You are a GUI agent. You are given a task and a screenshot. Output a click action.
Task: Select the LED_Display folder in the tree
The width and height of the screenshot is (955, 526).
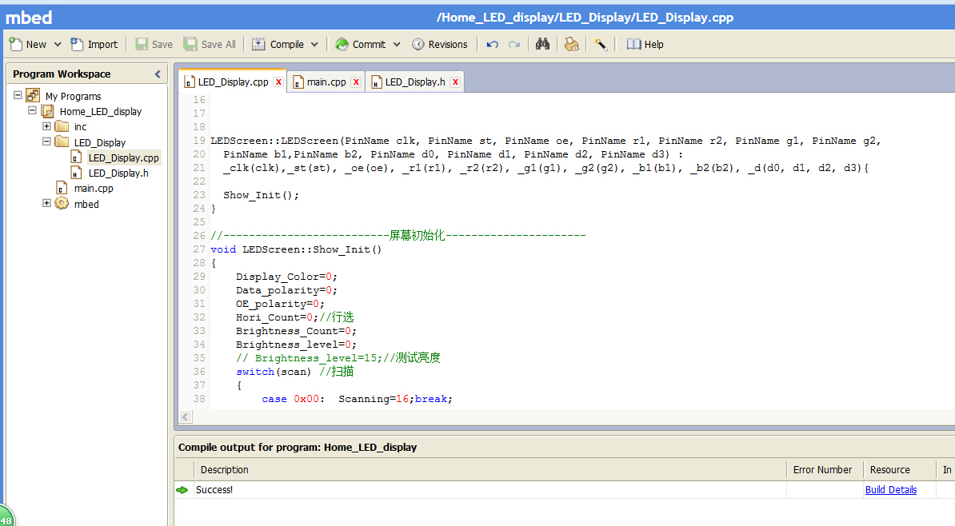coord(100,142)
